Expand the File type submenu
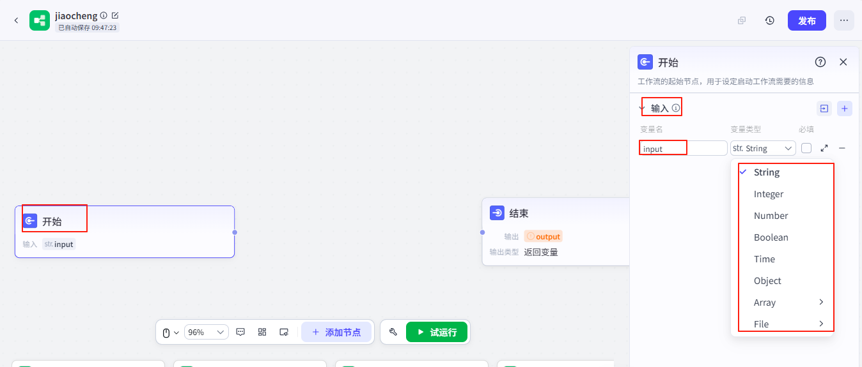Image resolution: width=862 pixels, height=367 pixels. pos(782,324)
